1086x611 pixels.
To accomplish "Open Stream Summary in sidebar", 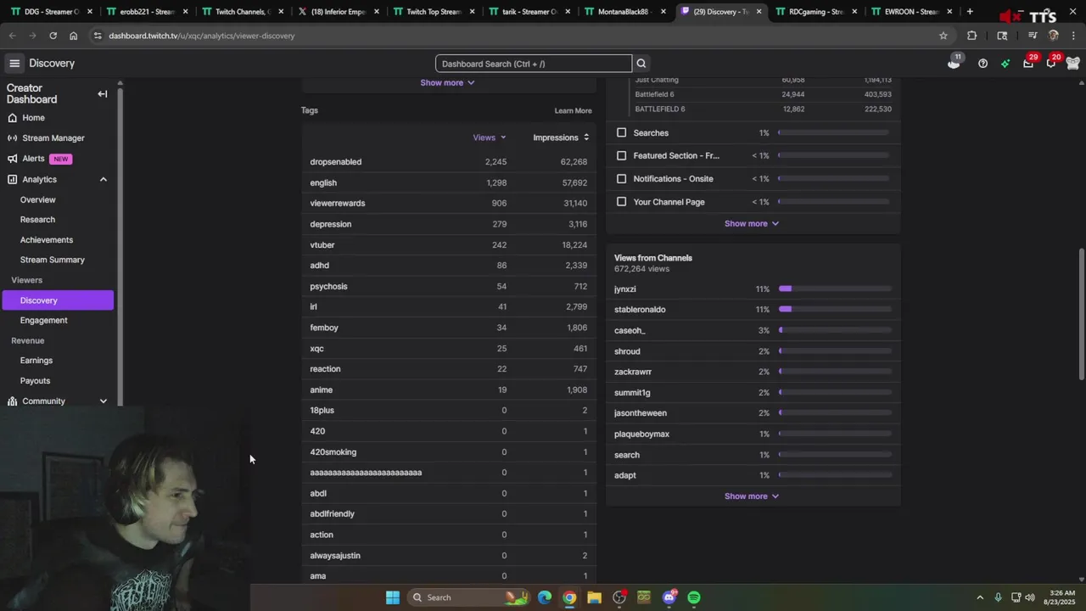I will pos(53,260).
